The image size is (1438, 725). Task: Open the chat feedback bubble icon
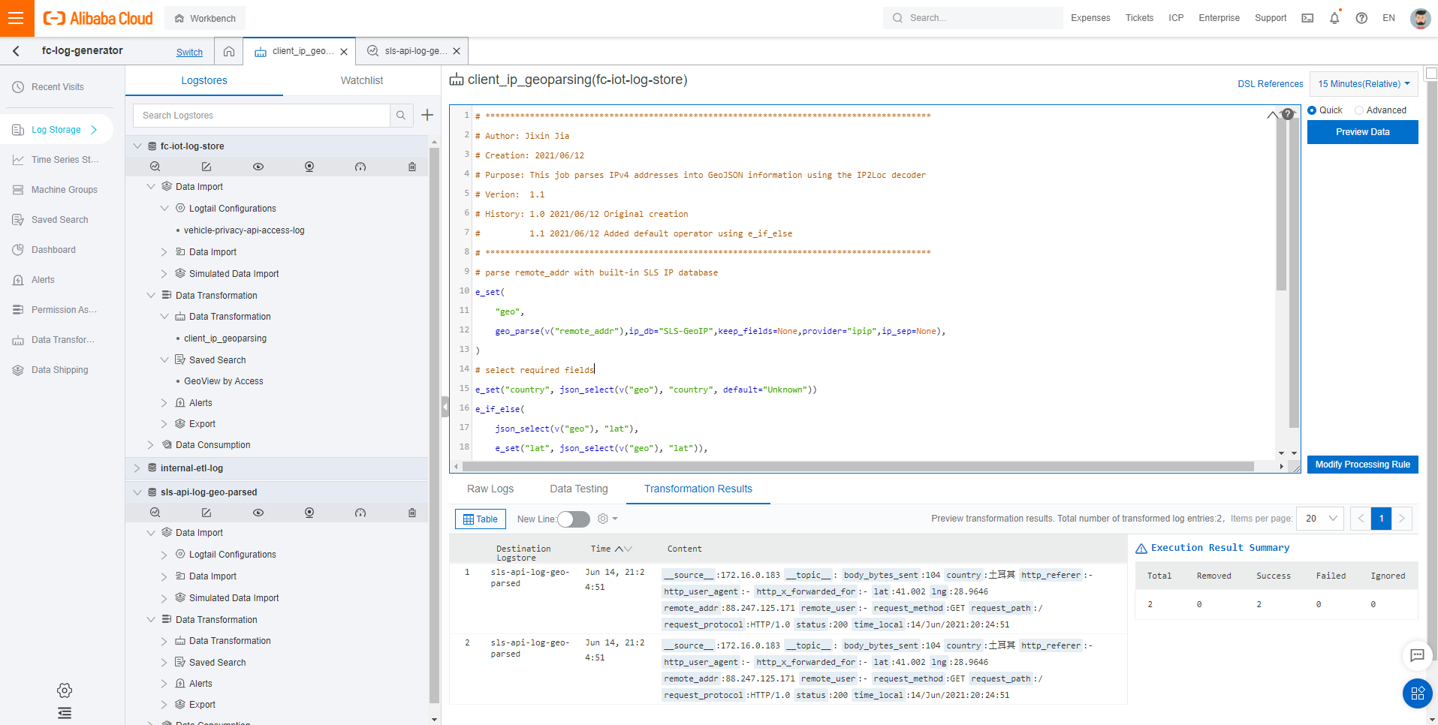1417,655
